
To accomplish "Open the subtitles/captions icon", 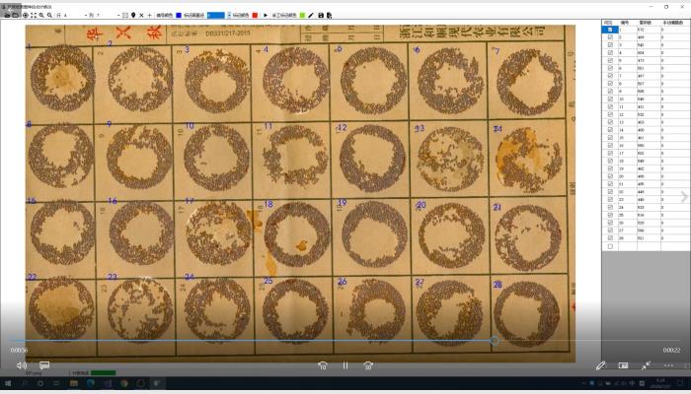I will pos(44,365).
